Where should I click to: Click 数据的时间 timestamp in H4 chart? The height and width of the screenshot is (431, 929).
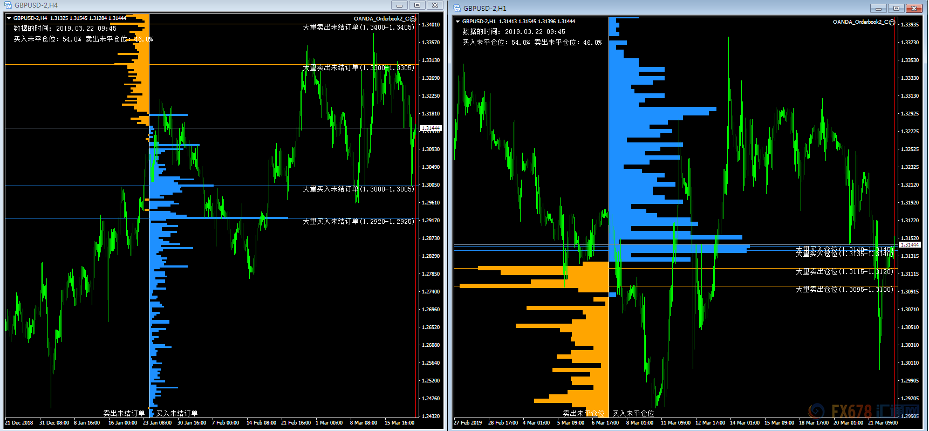pos(65,29)
